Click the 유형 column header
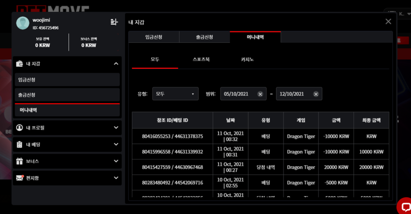The image size is (411, 214). [x=266, y=120]
